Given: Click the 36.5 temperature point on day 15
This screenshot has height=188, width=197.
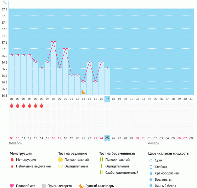Looking at the screenshot, I should pos(95,82).
